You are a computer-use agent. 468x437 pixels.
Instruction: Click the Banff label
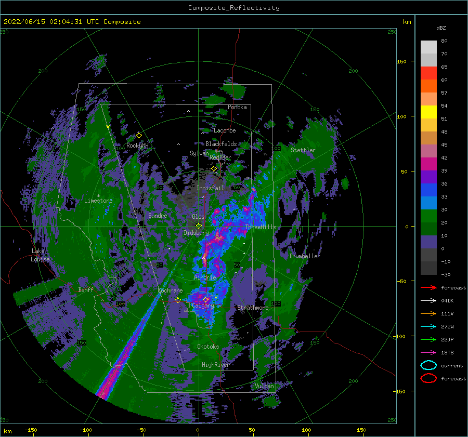(86, 289)
